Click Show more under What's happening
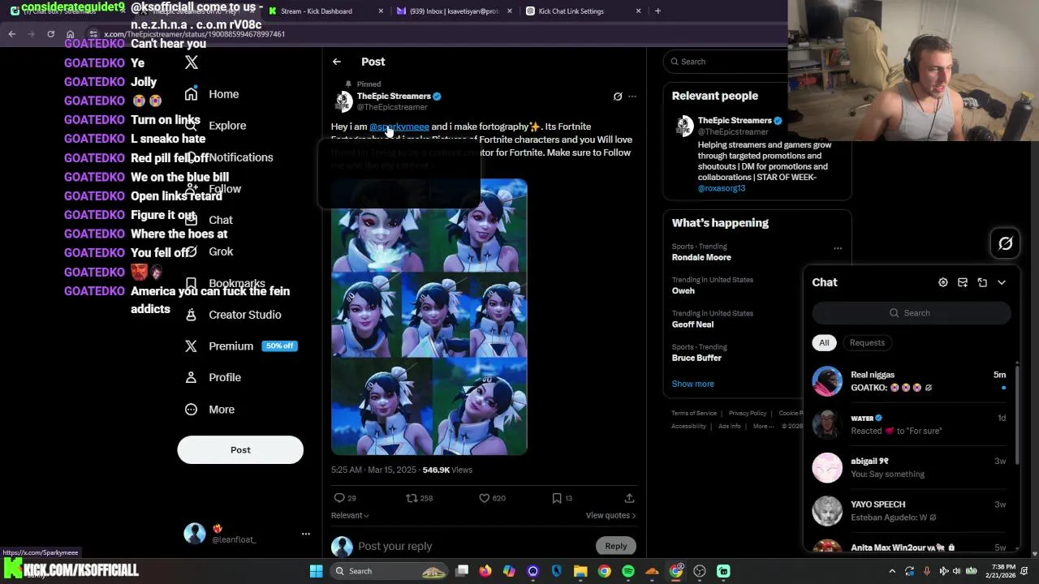Image resolution: width=1039 pixels, height=584 pixels. [693, 384]
